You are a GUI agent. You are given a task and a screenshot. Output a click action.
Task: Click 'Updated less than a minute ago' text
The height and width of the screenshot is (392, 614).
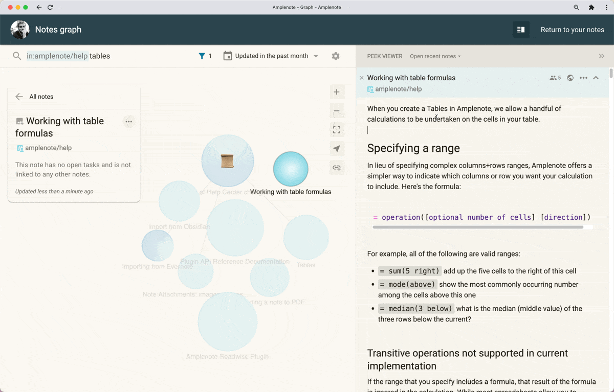pyautogui.click(x=54, y=192)
